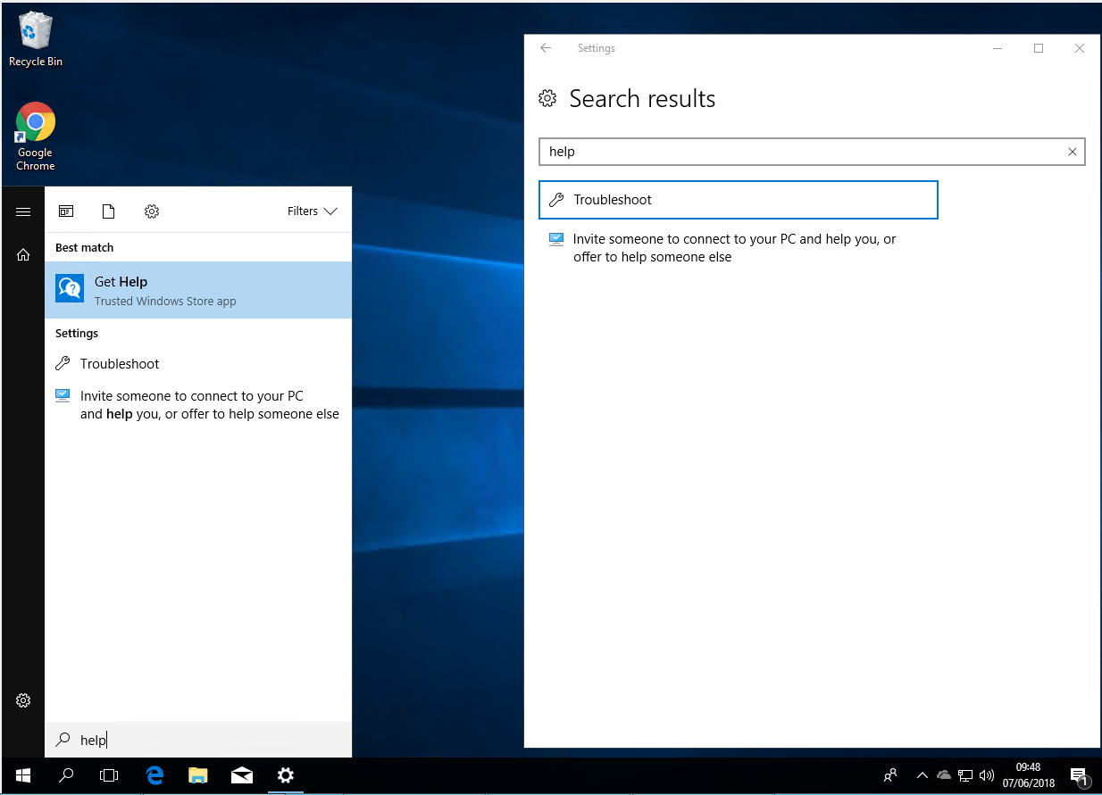
Task: Open settings gear in search panel sidebar
Action: coord(23,700)
